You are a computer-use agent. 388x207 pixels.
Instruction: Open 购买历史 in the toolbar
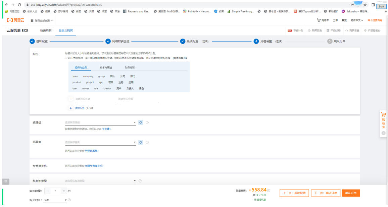pos(315,31)
